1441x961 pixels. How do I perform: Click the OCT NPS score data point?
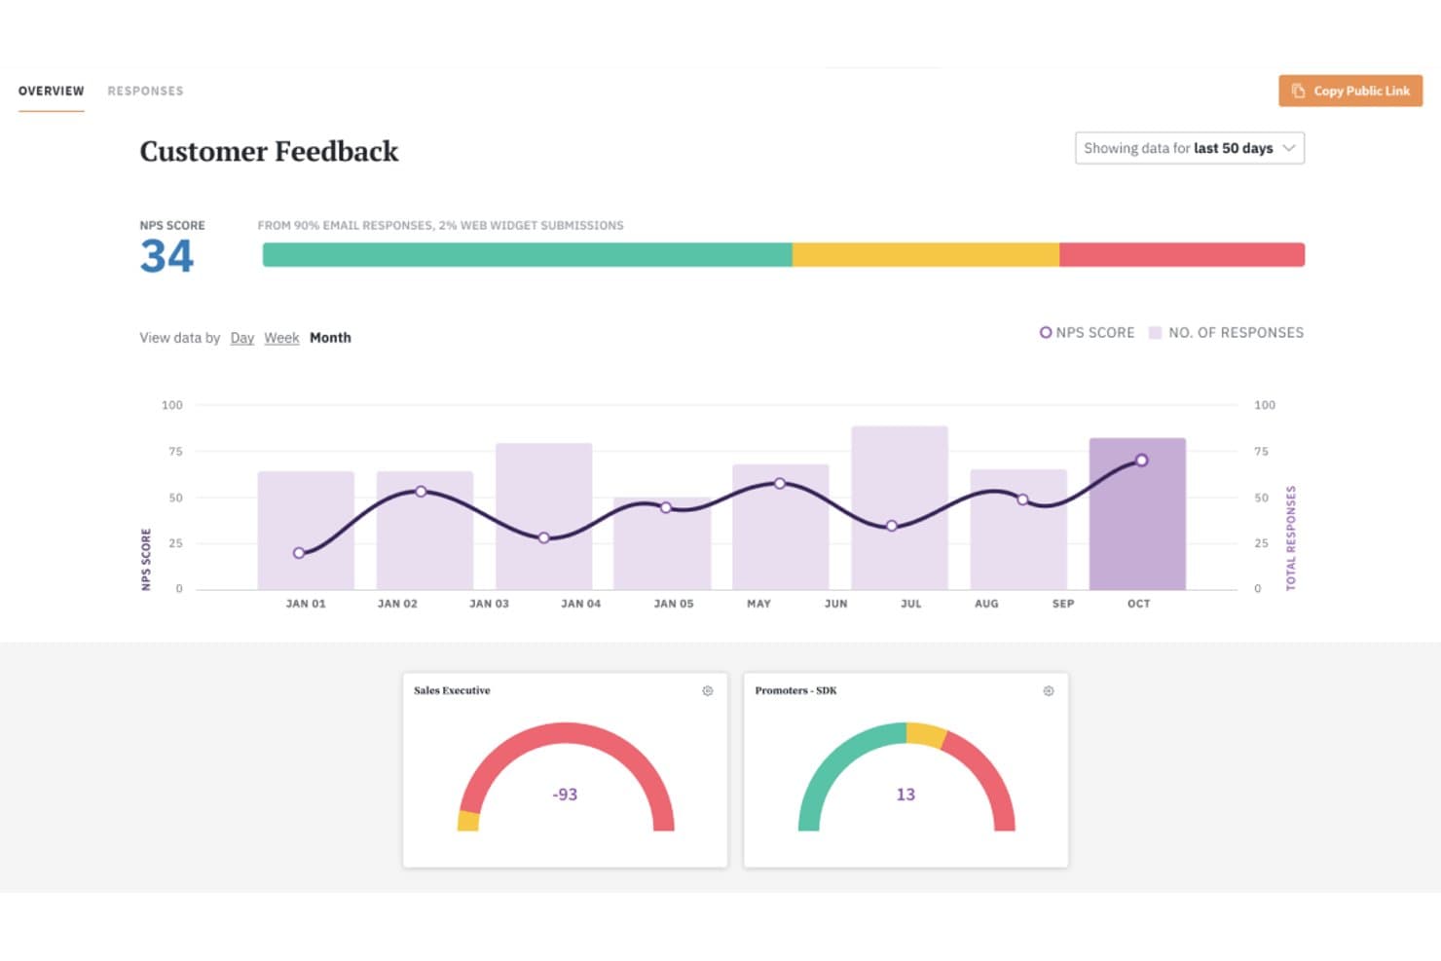[1141, 461]
